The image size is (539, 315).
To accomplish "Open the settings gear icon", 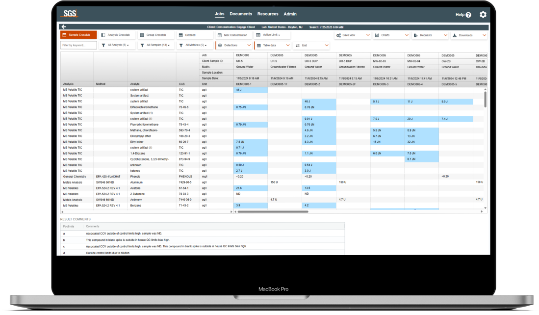I will pos(483,15).
